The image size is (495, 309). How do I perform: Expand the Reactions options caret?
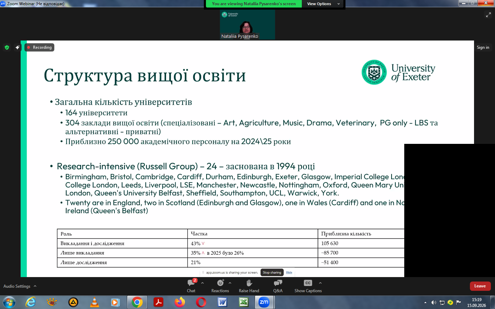click(230, 283)
